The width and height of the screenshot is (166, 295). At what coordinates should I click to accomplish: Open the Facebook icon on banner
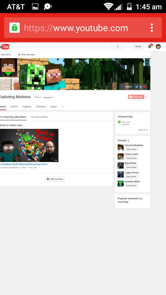[x=140, y=87]
